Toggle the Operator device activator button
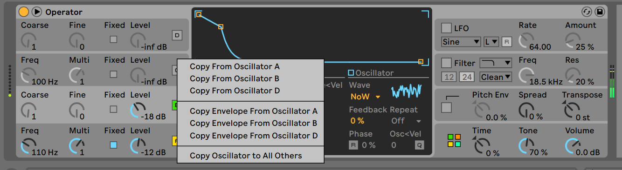This screenshot has height=170, width=622. [23, 12]
